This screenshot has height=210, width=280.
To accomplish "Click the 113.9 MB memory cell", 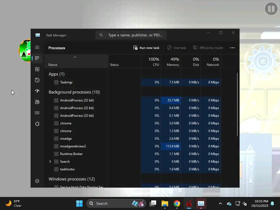I will tap(171, 146).
